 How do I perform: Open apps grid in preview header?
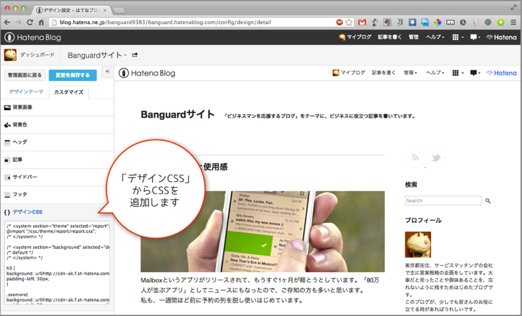point(457,73)
